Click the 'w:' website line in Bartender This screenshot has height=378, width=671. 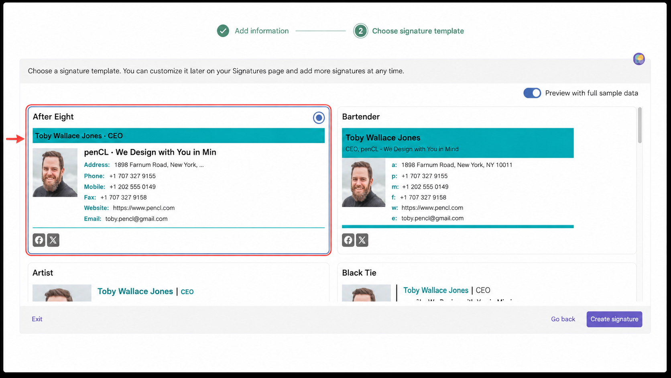point(427,208)
